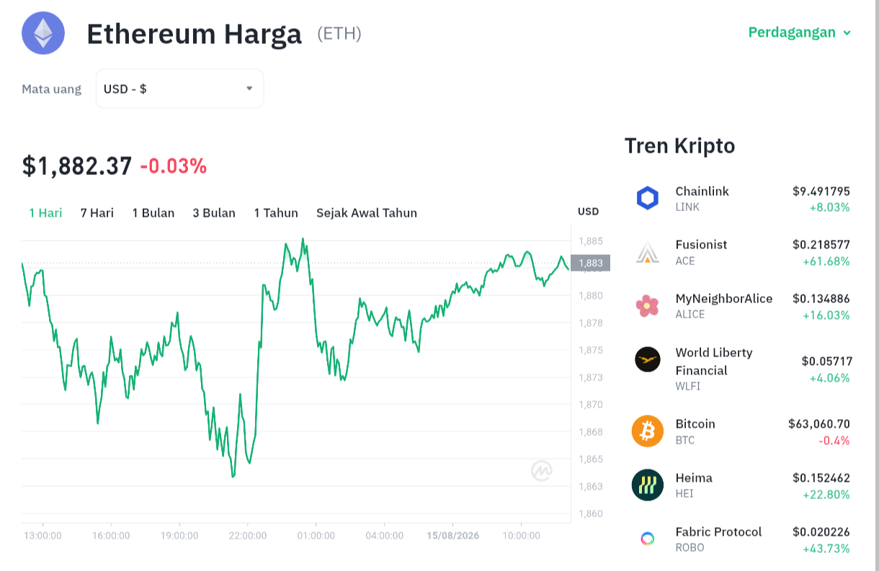Click the CoinMarketCap watermark on chart
The width and height of the screenshot is (879, 571).
point(542,471)
